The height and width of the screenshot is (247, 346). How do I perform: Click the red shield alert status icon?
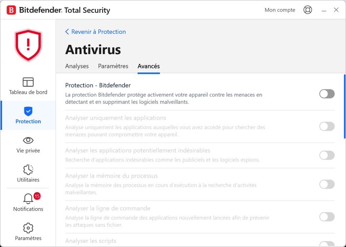(x=28, y=45)
